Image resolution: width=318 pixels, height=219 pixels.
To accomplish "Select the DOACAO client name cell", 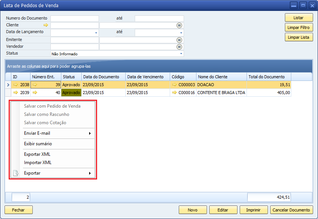I will point(221,85).
